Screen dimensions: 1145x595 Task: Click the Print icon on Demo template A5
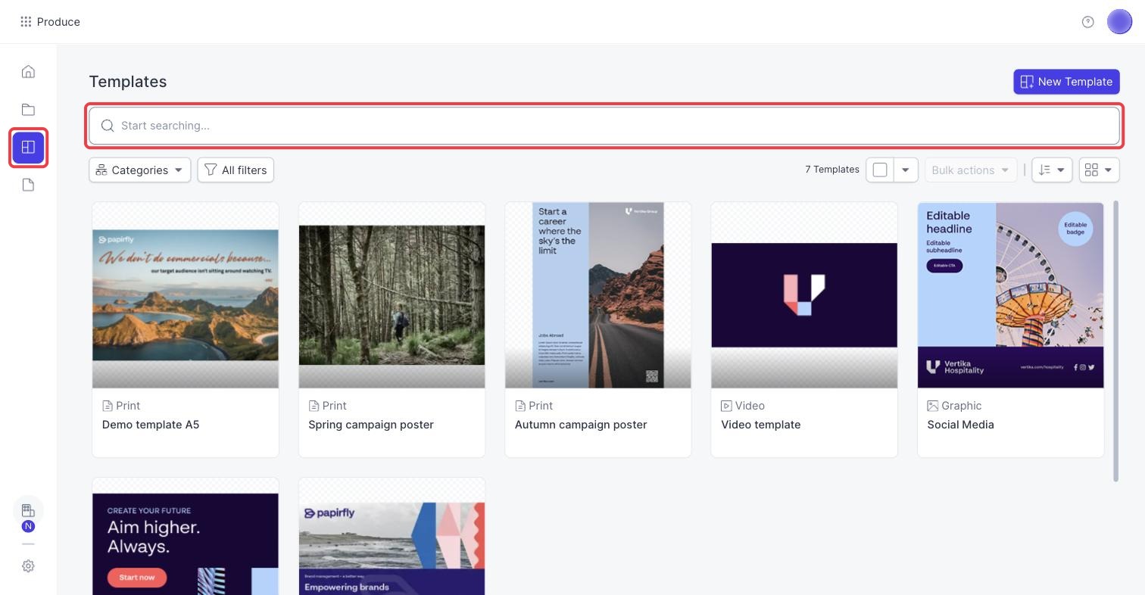[108, 406]
